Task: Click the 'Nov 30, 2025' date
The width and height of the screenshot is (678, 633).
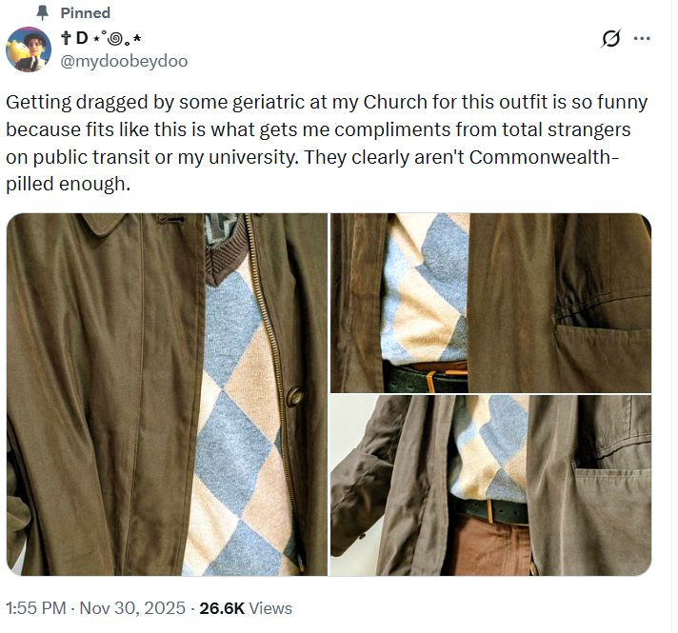Action: tap(132, 608)
